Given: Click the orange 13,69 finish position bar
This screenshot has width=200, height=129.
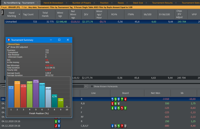Looking at the screenshot, I should click(17, 94).
